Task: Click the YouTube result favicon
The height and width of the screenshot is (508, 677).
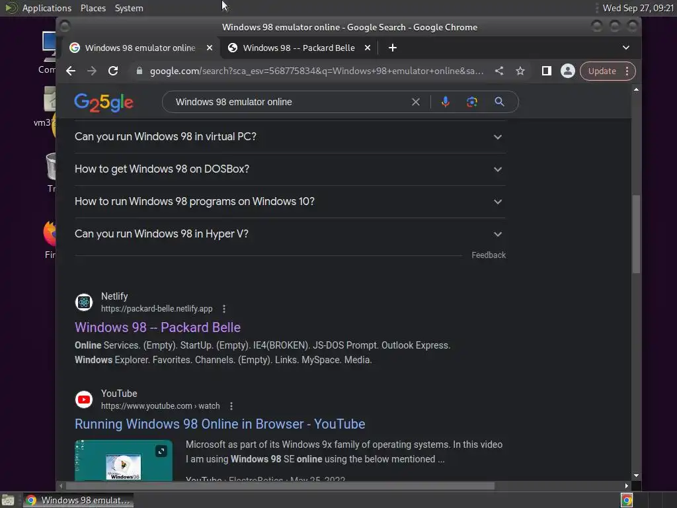Action: (84, 400)
